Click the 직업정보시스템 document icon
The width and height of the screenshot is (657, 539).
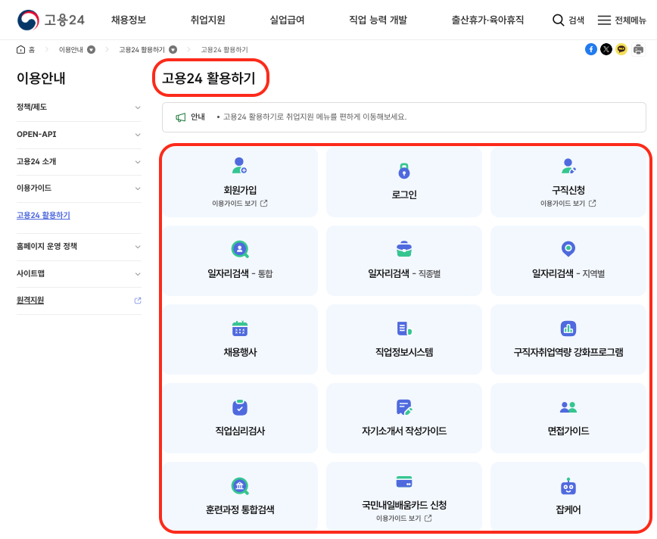point(404,329)
